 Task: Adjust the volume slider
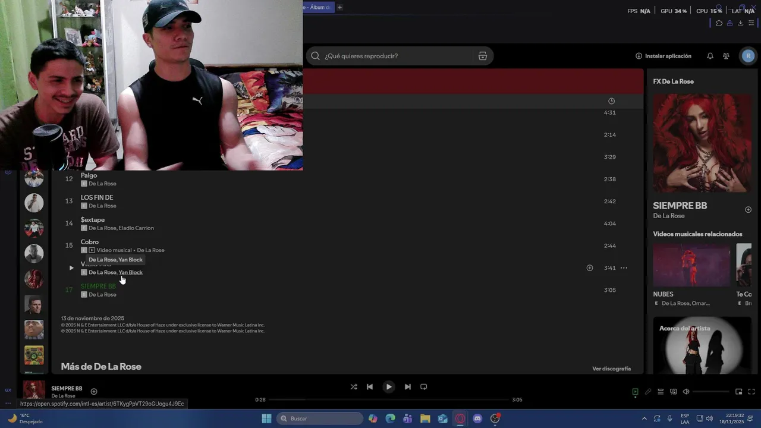(710, 392)
